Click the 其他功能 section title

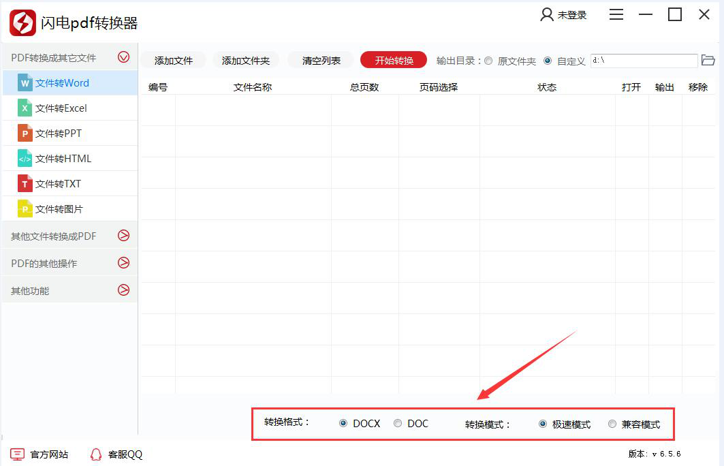[x=30, y=290]
